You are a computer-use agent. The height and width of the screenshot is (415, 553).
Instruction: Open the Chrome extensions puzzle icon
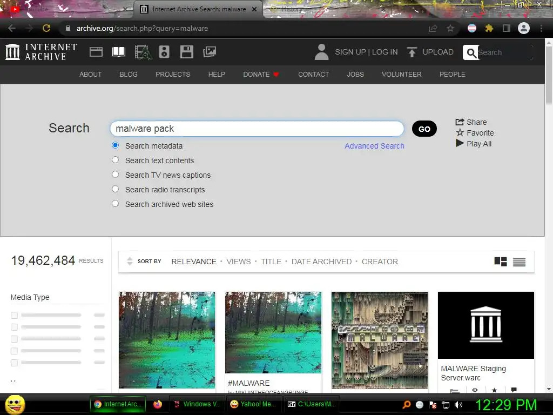(x=489, y=28)
